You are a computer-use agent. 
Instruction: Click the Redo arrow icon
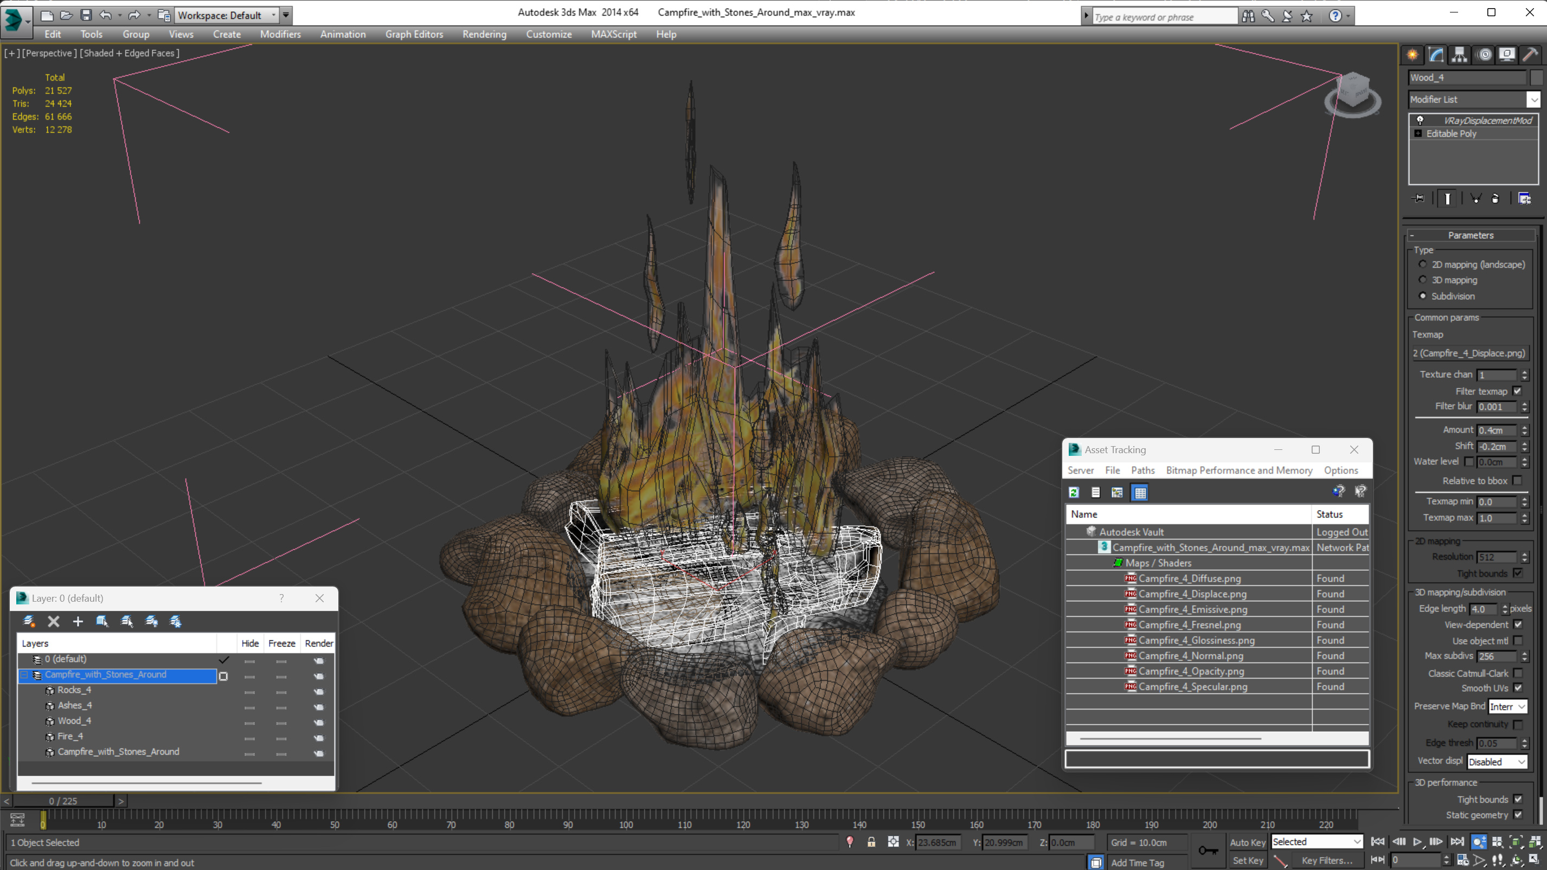point(134,15)
